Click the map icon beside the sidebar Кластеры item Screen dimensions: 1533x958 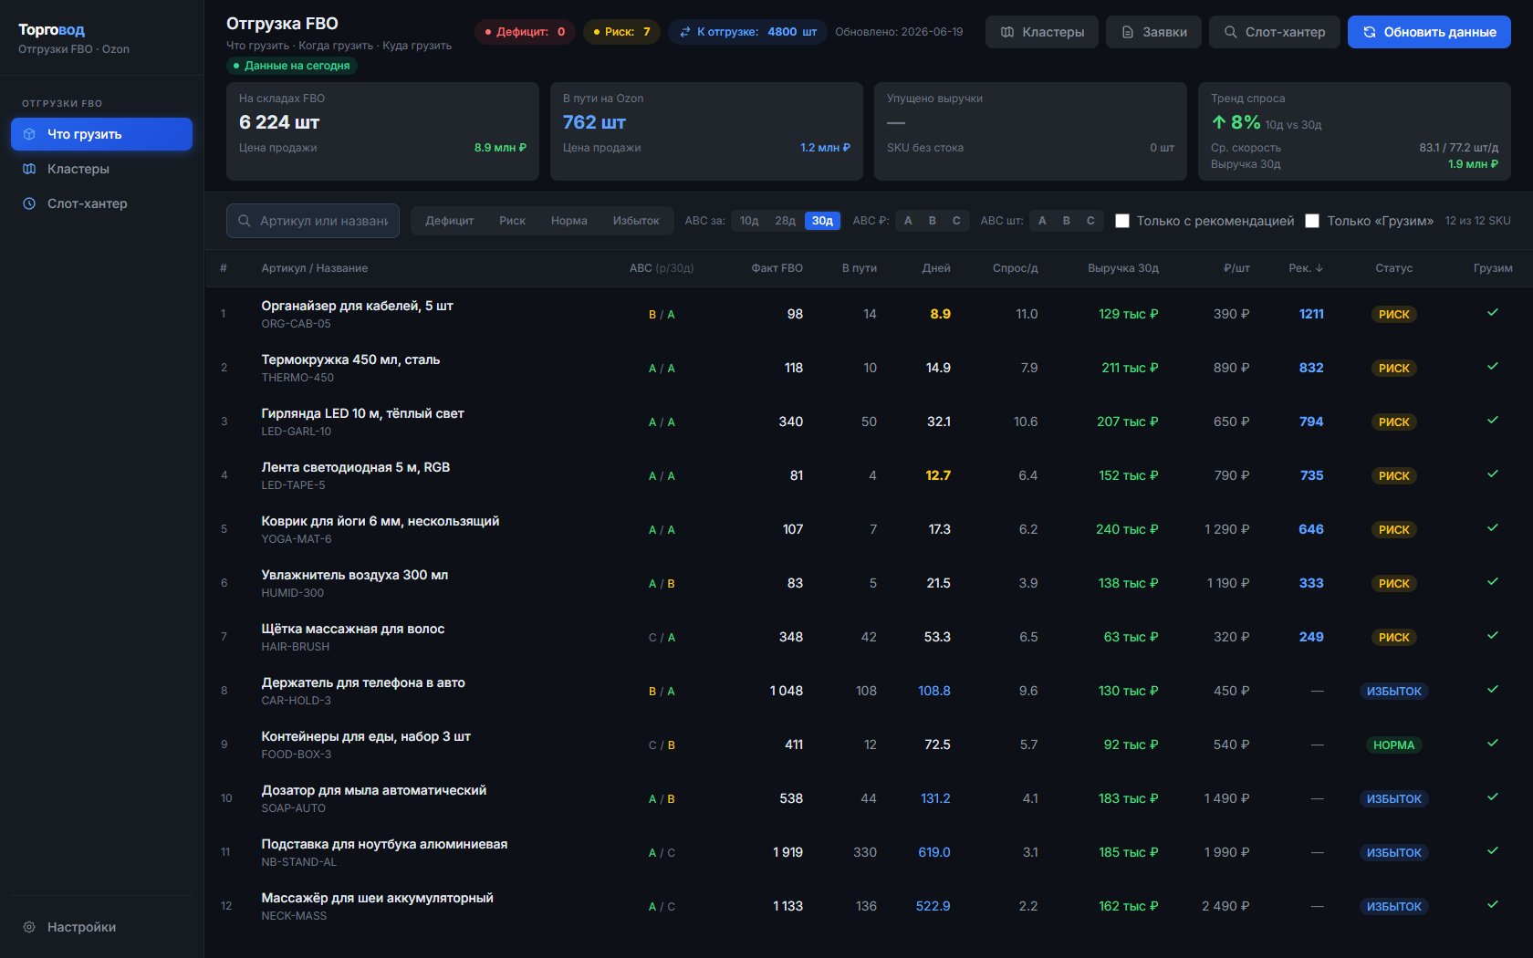click(x=29, y=169)
